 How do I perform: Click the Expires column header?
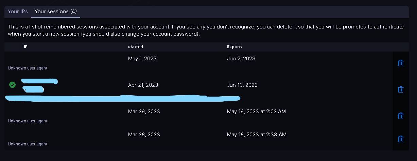coord(234,47)
